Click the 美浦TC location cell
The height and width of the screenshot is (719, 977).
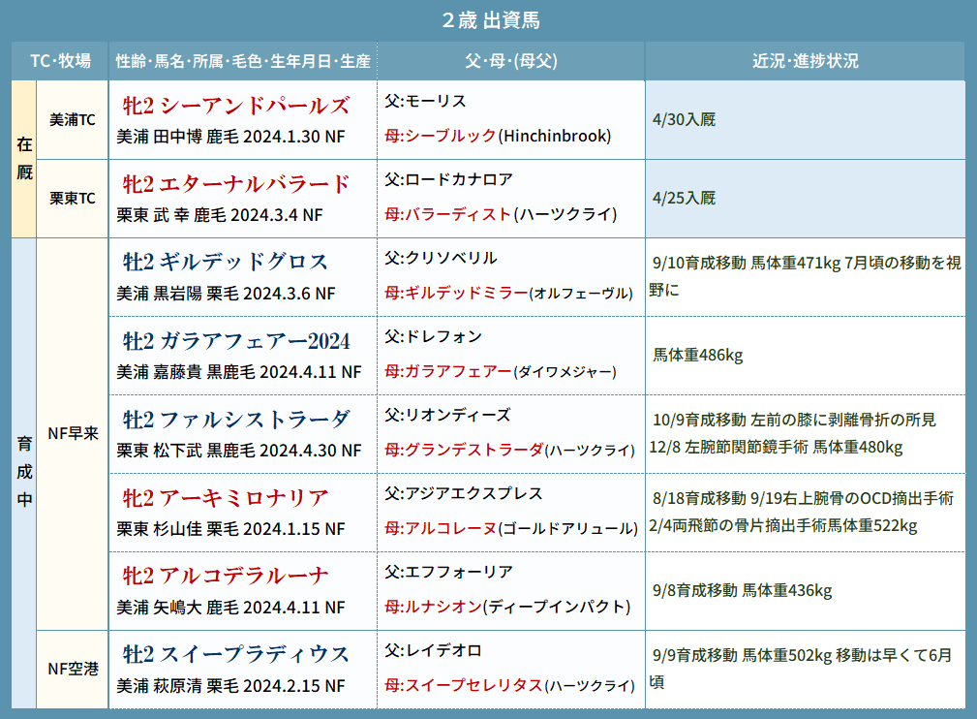(x=73, y=120)
